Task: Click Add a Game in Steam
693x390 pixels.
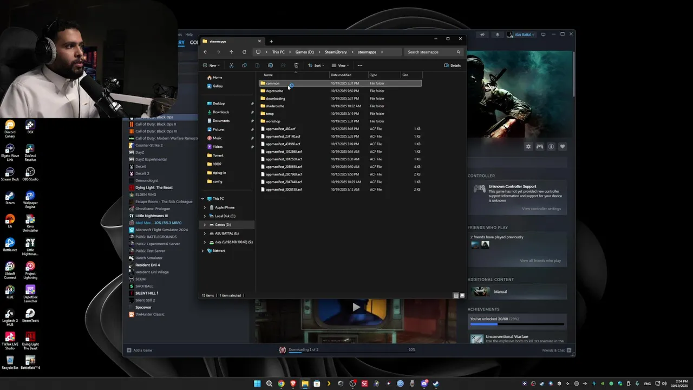Action: [x=139, y=350]
